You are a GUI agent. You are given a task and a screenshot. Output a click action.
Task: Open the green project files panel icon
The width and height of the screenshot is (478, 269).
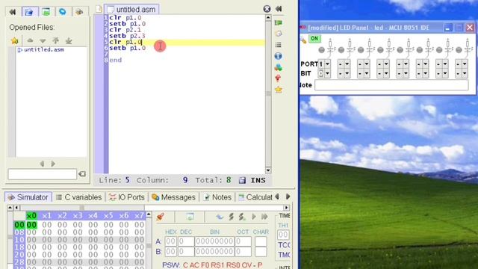46,12
